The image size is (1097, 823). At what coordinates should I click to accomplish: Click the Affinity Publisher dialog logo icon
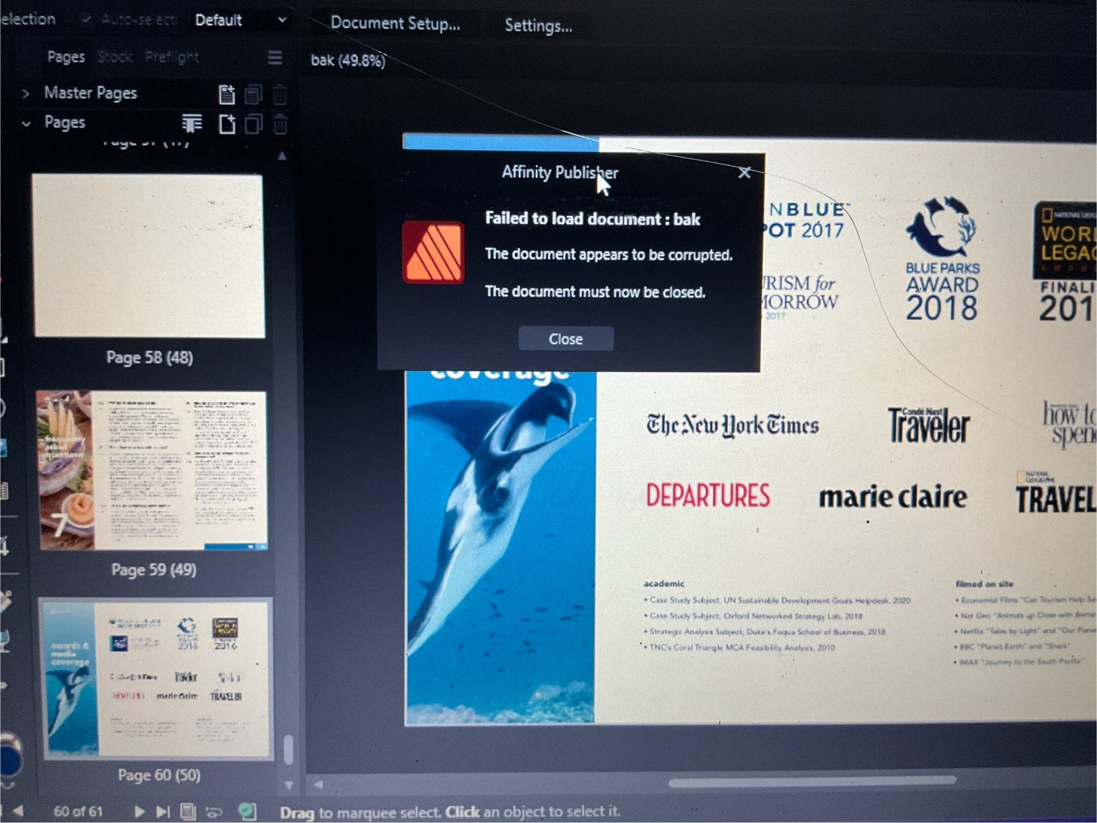pyautogui.click(x=433, y=252)
